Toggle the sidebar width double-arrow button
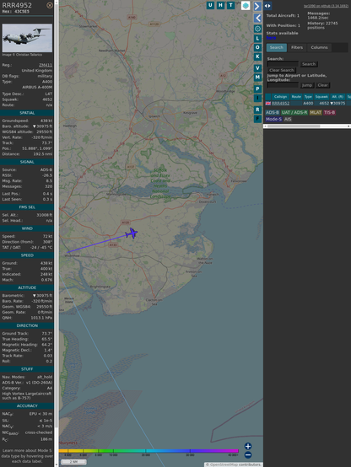Screen dimensions: 351x467 (267, 6)
